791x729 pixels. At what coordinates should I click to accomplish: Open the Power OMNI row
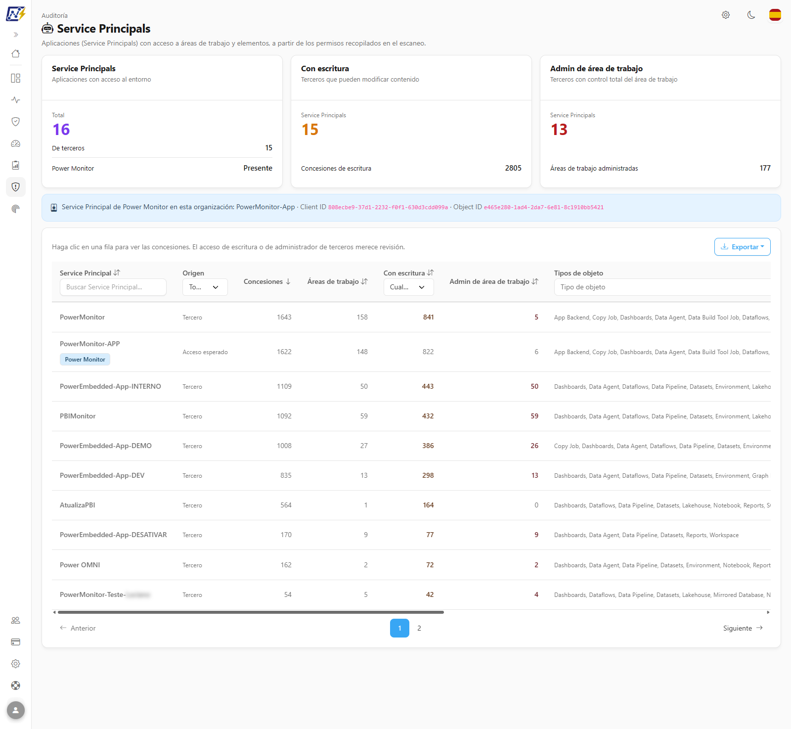pos(411,565)
